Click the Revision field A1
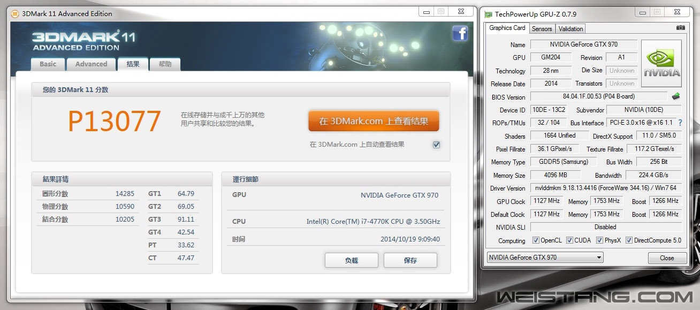The image size is (700, 310). point(621,57)
